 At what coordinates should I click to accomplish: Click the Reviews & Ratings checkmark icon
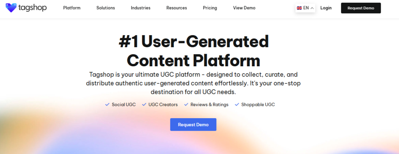(x=186, y=104)
